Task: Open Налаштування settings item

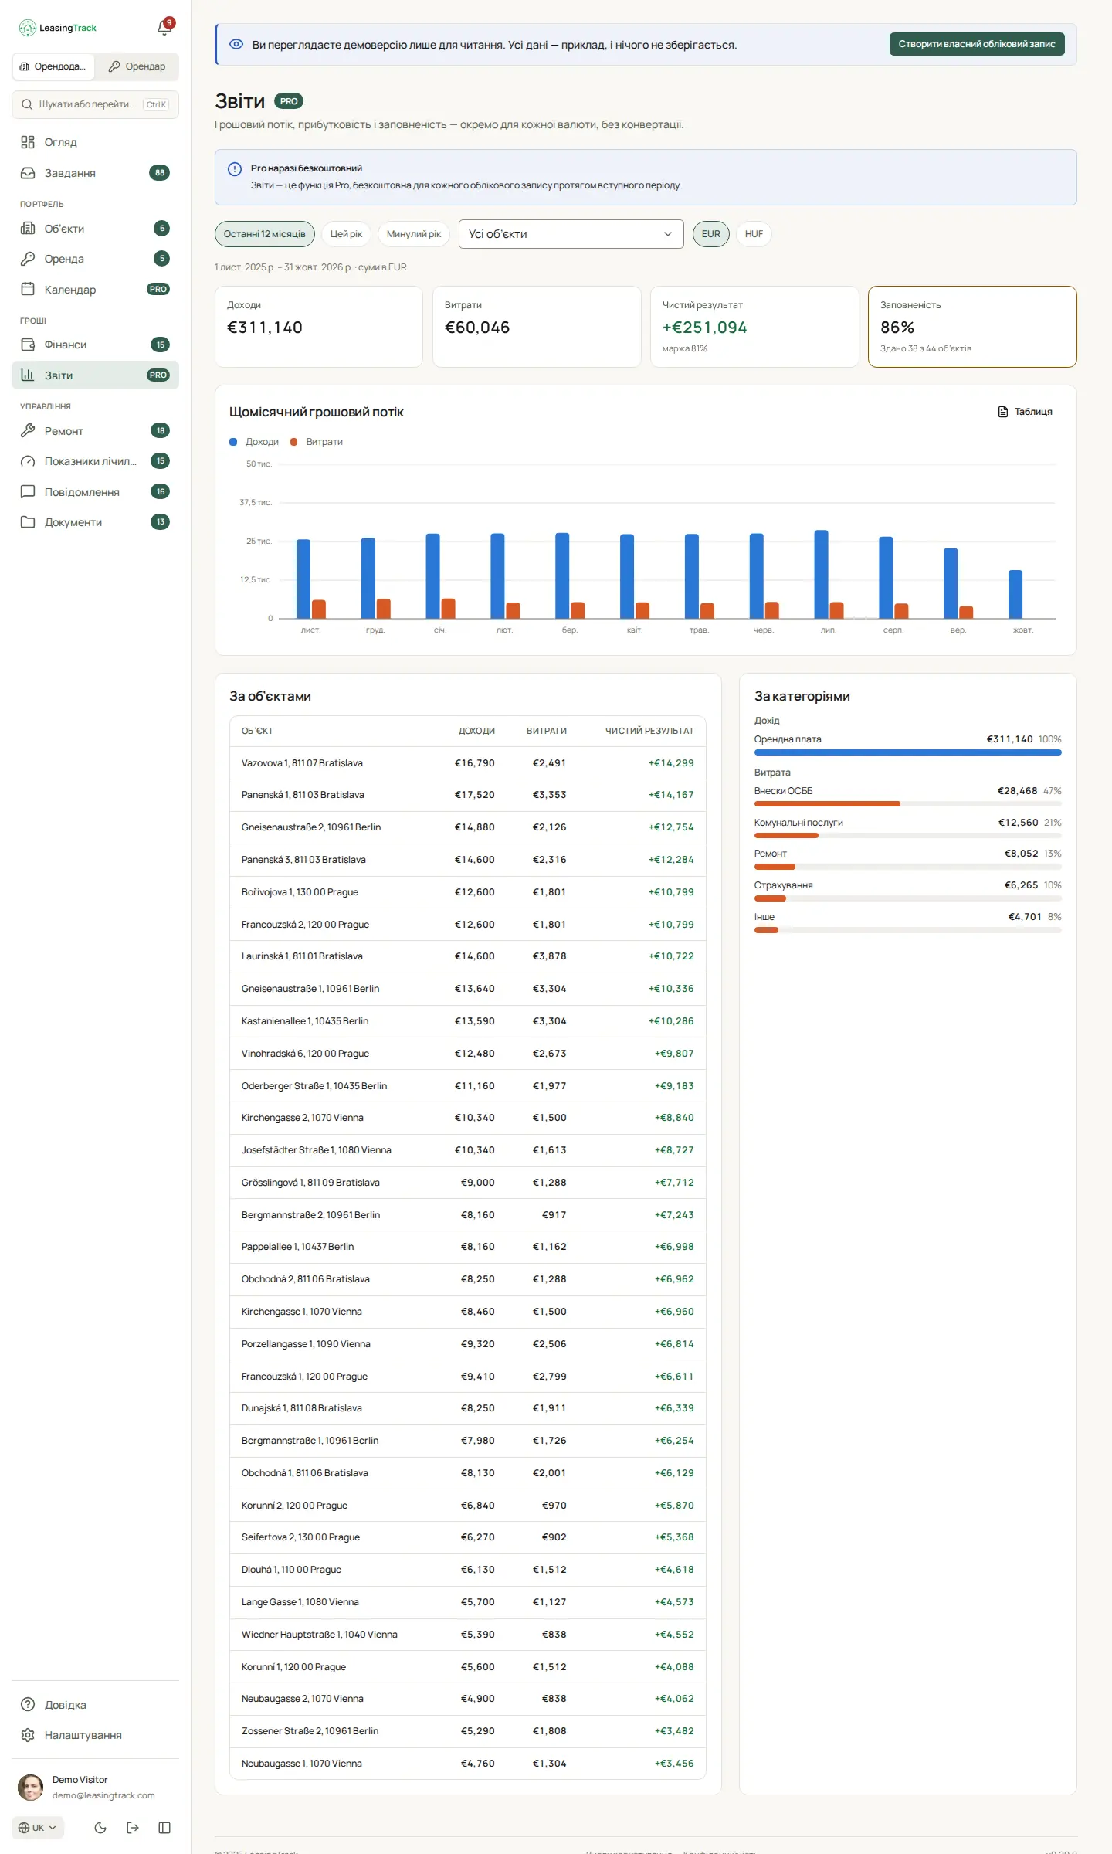Action: (95, 1735)
